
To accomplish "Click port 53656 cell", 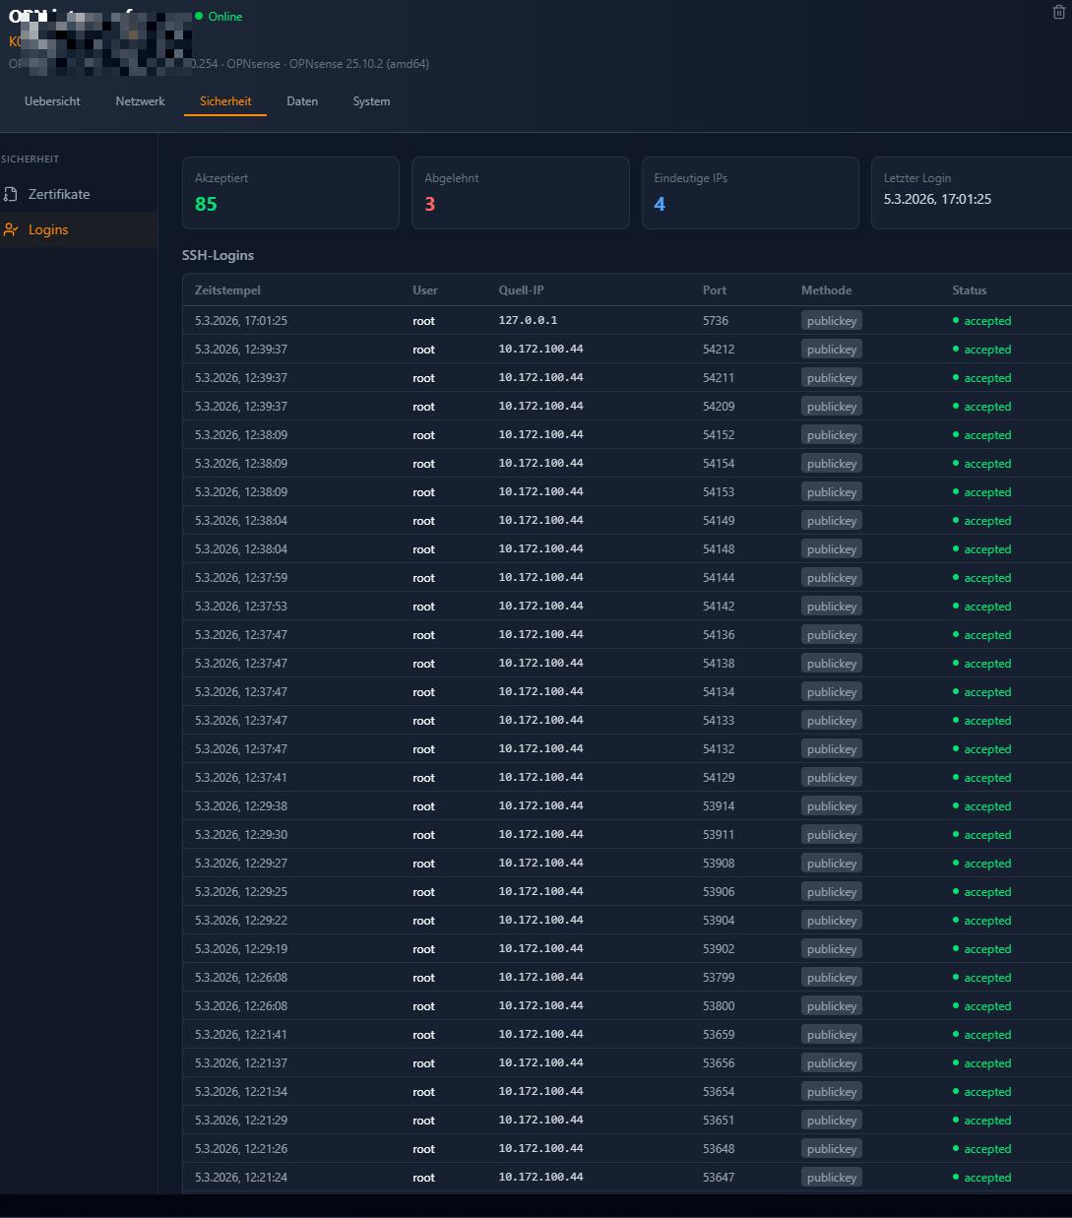I will pos(719,1063).
